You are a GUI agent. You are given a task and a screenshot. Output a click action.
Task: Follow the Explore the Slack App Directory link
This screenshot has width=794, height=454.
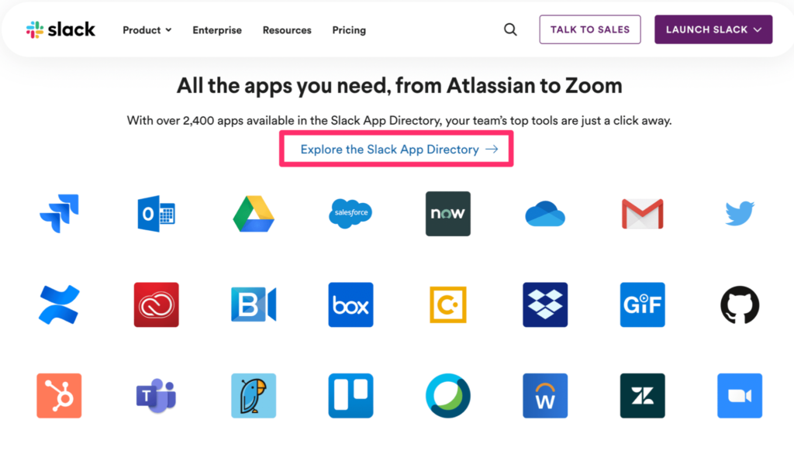pyautogui.click(x=399, y=150)
